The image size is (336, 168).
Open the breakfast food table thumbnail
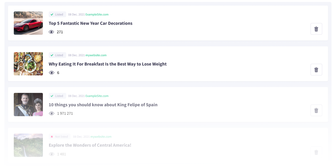click(x=28, y=64)
